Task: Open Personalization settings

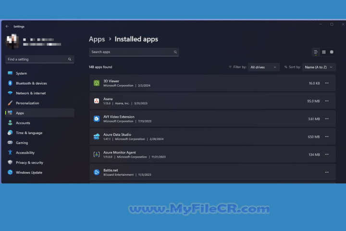Action: click(40, 103)
